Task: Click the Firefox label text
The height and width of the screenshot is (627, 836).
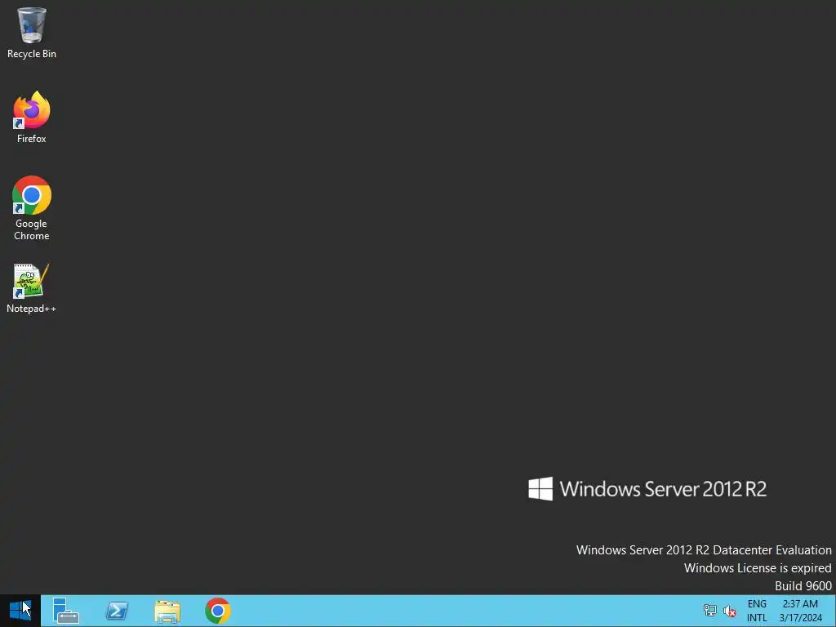Action: pyautogui.click(x=32, y=139)
